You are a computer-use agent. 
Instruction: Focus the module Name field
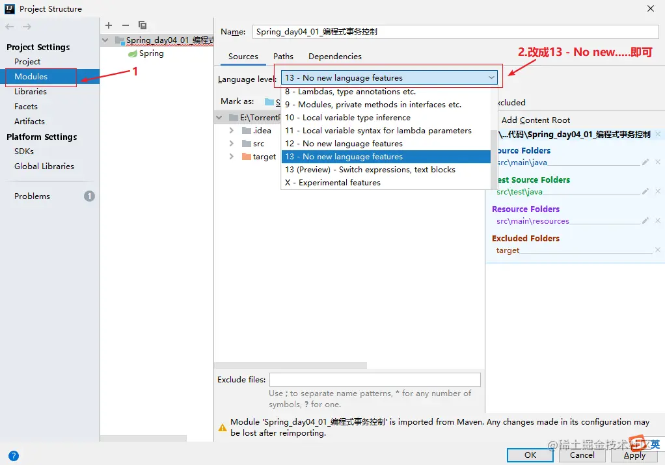455,32
